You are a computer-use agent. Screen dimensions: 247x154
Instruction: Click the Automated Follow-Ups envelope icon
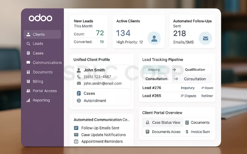point(205,38)
